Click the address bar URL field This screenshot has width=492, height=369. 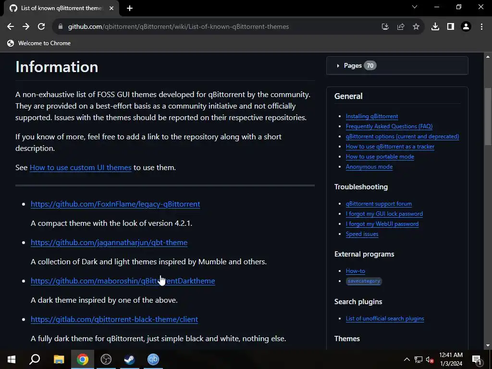pyautogui.click(x=178, y=27)
